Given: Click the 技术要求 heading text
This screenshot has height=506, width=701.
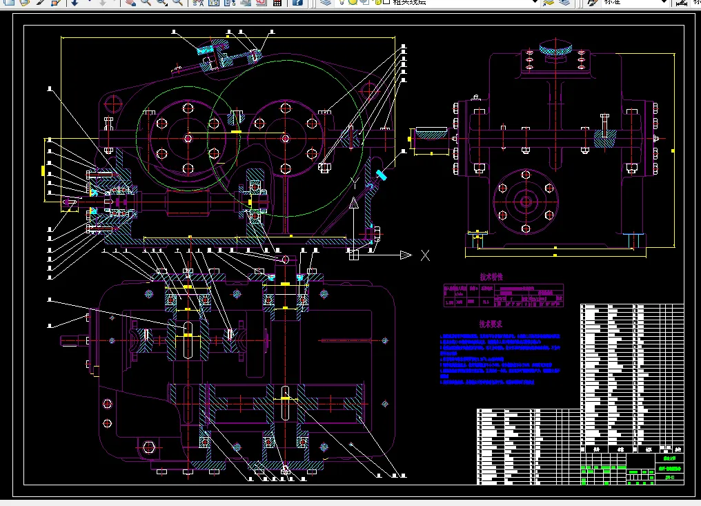Looking at the screenshot, I should [491, 324].
